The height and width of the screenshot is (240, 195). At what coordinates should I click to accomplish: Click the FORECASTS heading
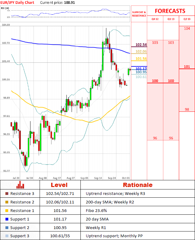click(170, 11)
